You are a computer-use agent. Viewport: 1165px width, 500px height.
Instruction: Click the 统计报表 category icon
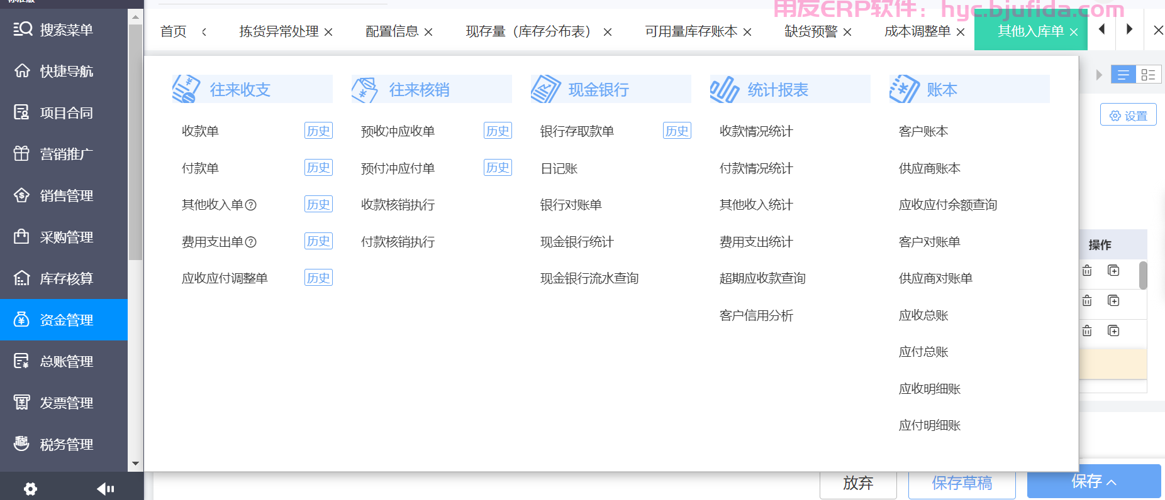(x=724, y=89)
